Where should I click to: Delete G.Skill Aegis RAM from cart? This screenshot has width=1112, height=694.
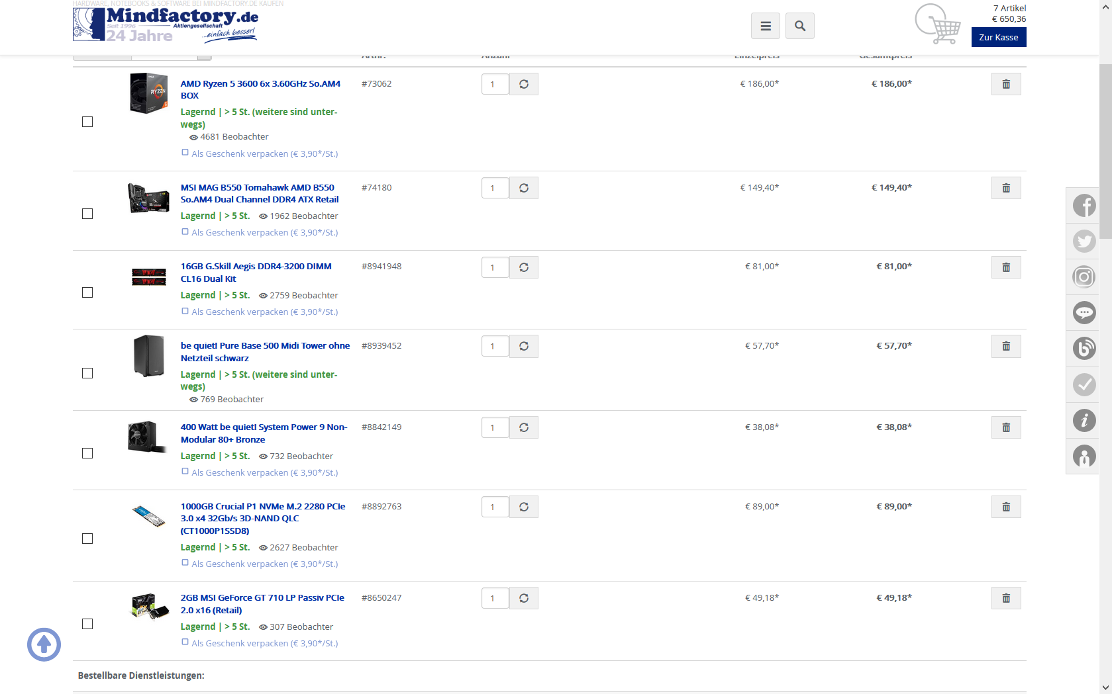pyautogui.click(x=1006, y=267)
